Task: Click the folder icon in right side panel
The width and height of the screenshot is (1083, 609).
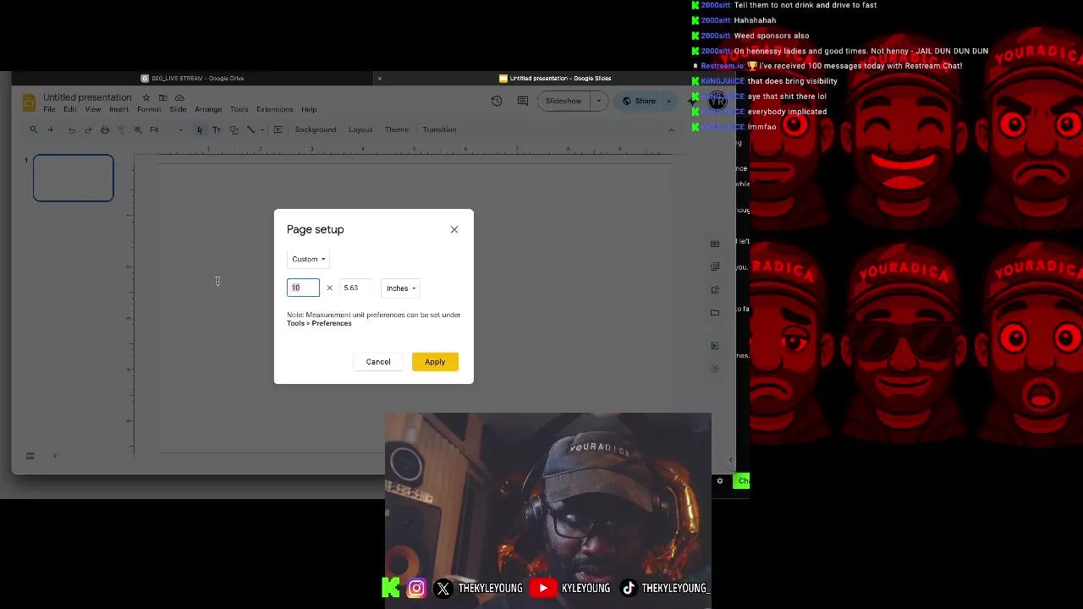Action: tap(715, 313)
